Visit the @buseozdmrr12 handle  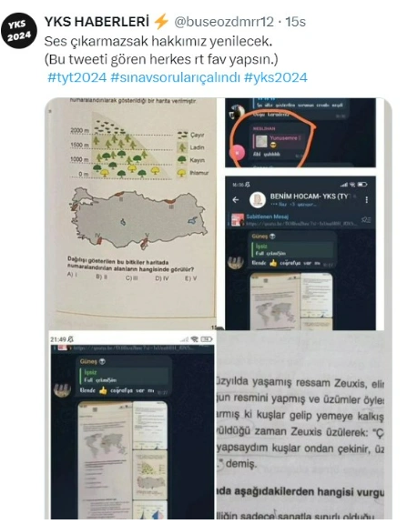(224, 22)
